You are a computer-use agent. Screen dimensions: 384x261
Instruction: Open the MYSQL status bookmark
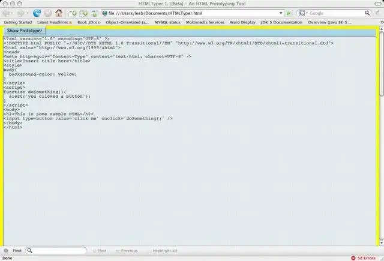point(167,22)
